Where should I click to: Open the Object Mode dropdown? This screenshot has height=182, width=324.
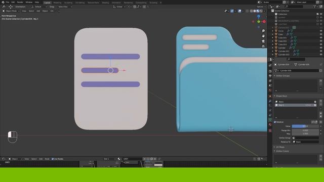coord(11,11)
